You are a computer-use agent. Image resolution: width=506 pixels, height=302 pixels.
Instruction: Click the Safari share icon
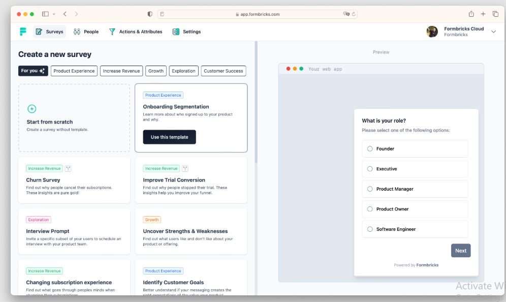[x=471, y=14]
